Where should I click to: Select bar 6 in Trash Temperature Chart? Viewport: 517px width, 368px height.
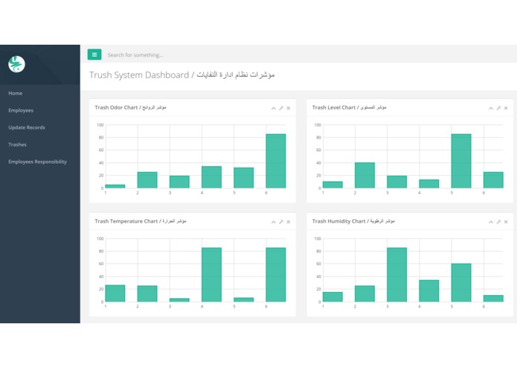pyautogui.click(x=276, y=275)
